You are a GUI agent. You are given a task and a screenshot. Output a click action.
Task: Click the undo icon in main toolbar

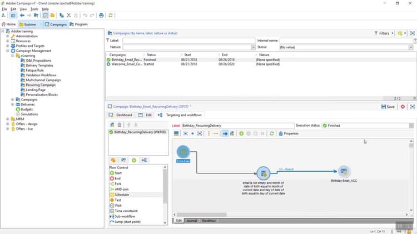pyautogui.click(x=85, y=16)
